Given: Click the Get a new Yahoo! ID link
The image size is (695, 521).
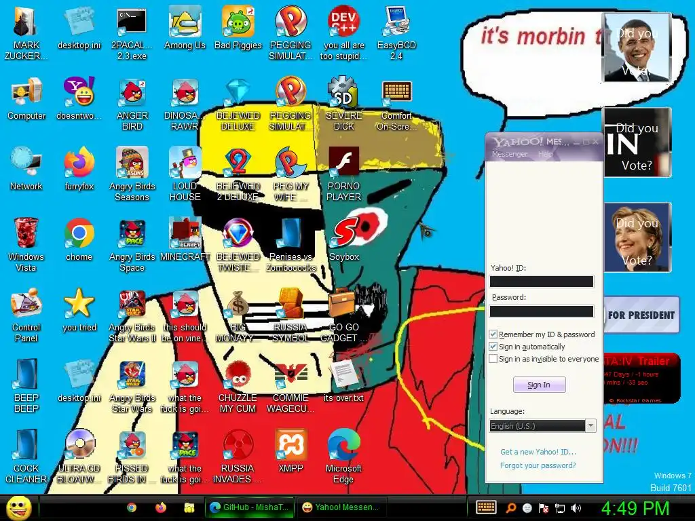Looking at the screenshot, I should point(538,452).
